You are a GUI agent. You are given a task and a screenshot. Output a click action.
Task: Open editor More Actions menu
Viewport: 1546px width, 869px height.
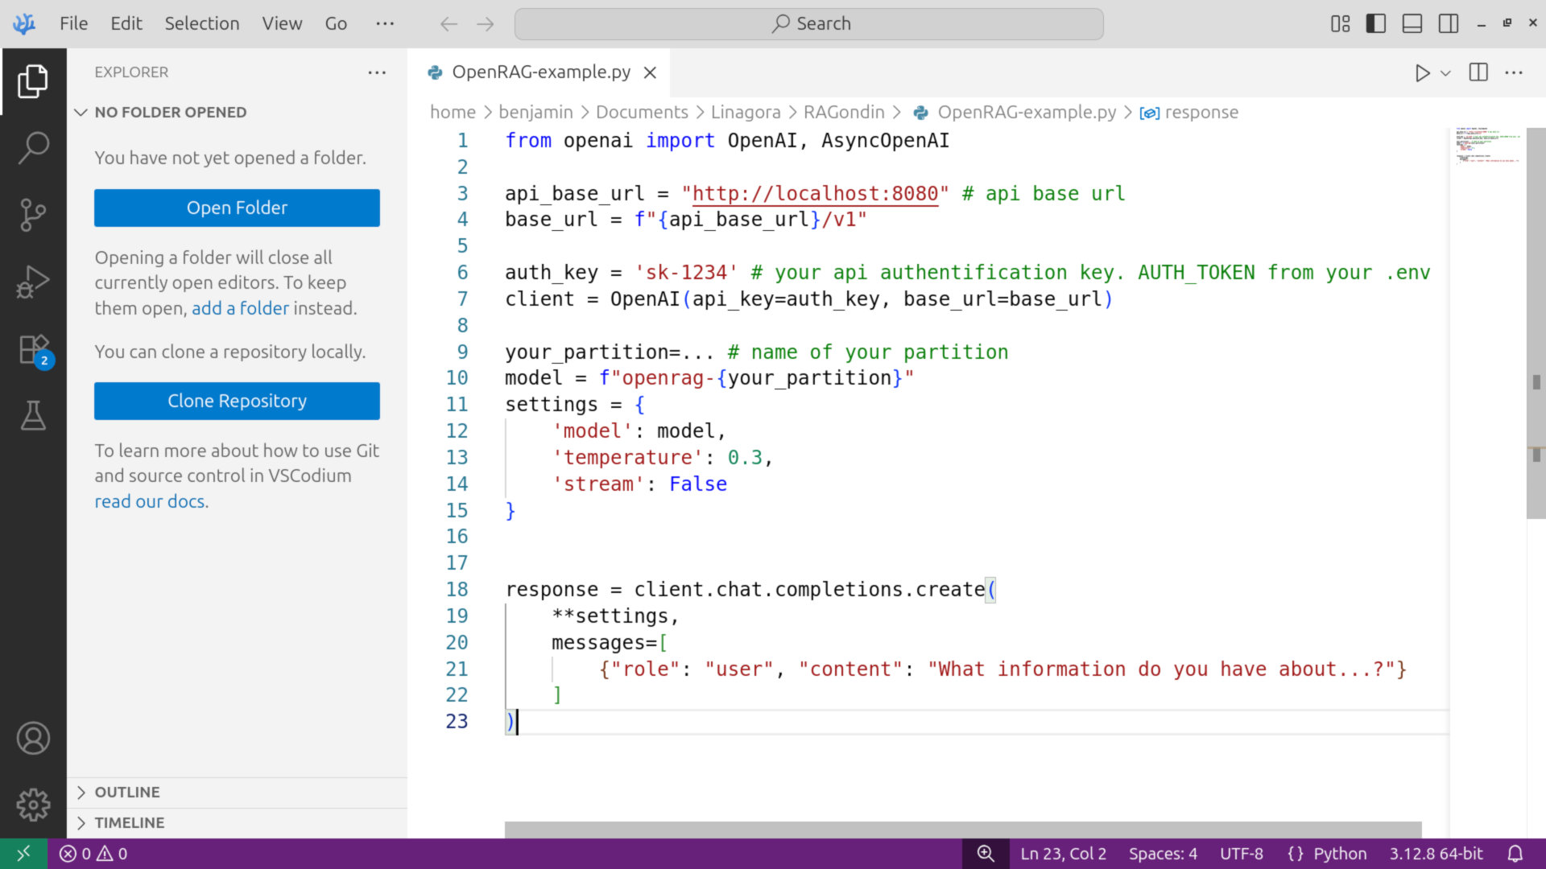pyautogui.click(x=1514, y=72)
